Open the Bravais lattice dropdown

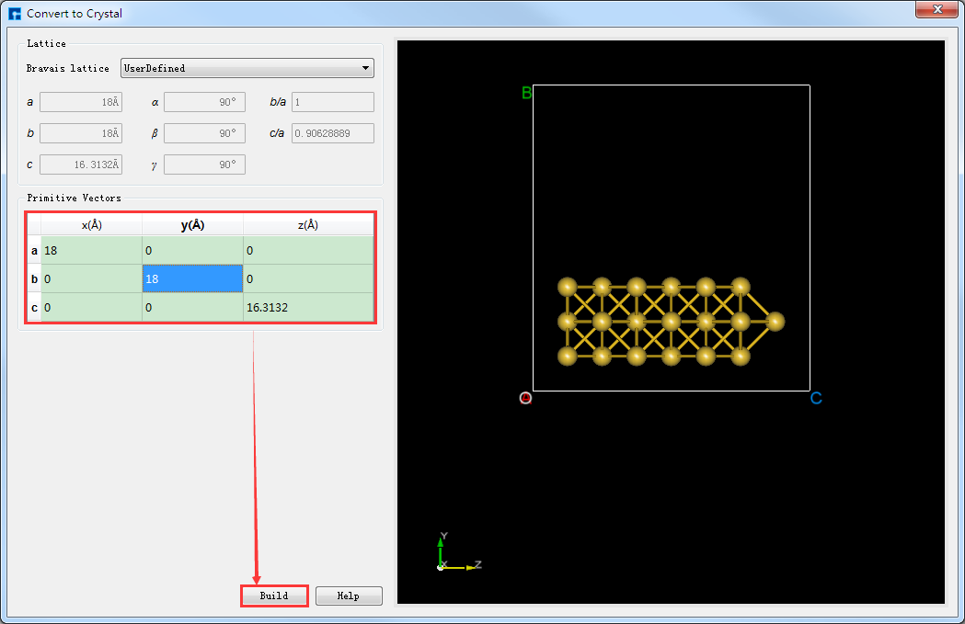pyautogui.click(x=247, y=68)
